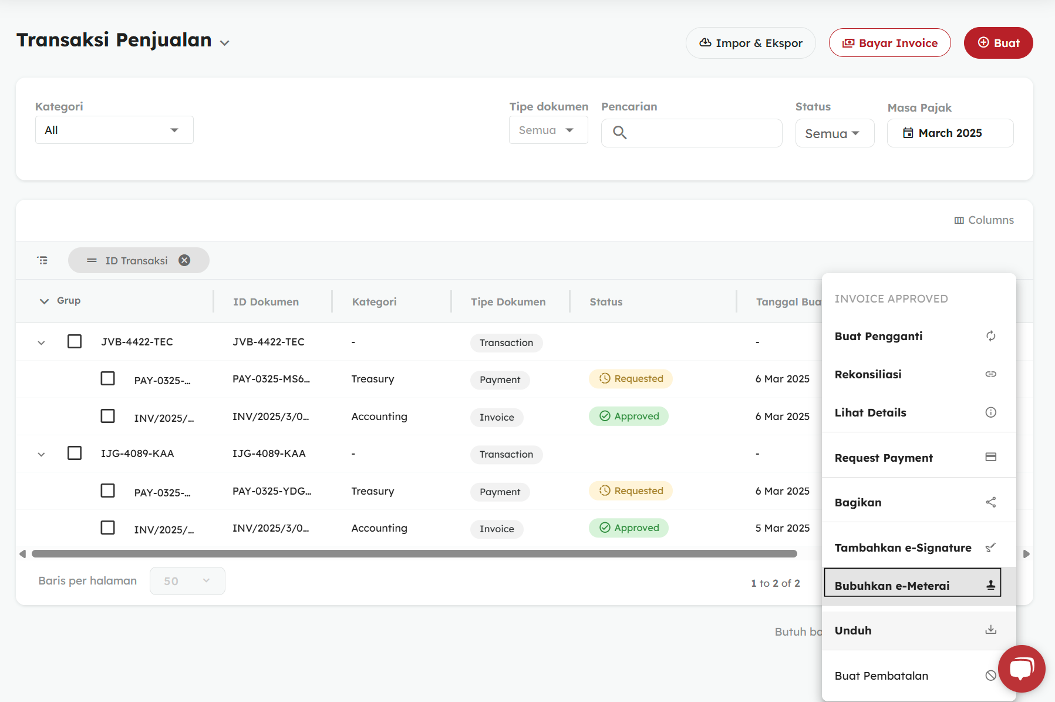The image size is (1055, 702).
Task: Open the Baris per halaman dropdown
Action: click(x=187, y=581)
